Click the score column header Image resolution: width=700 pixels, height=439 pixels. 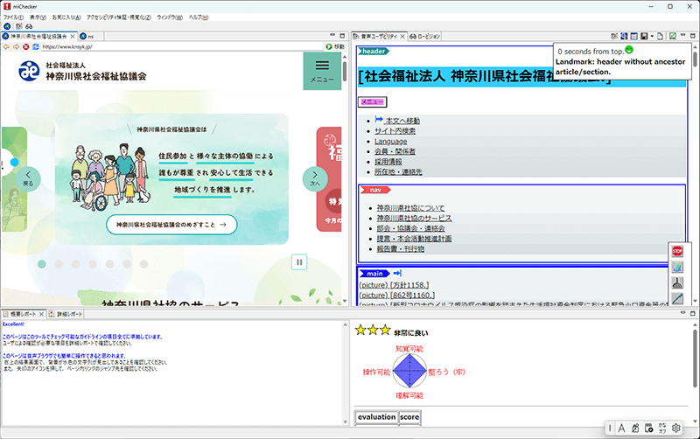click(x=409, y=417)
